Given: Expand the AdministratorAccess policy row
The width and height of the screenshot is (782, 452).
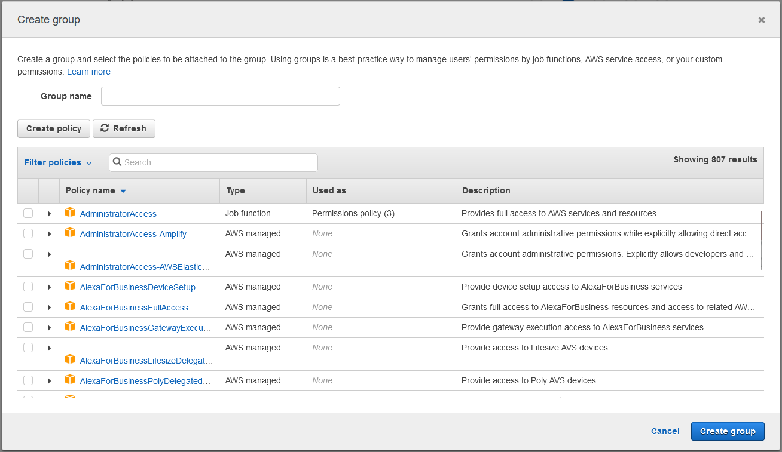Looking at the screenshot, I should (x=49, y=214).
